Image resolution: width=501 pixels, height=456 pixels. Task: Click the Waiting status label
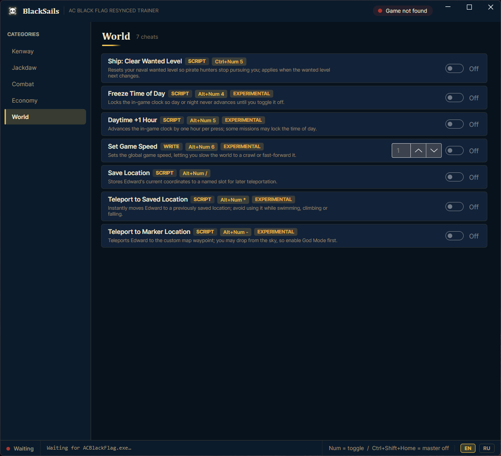click(x=24, y=449)
